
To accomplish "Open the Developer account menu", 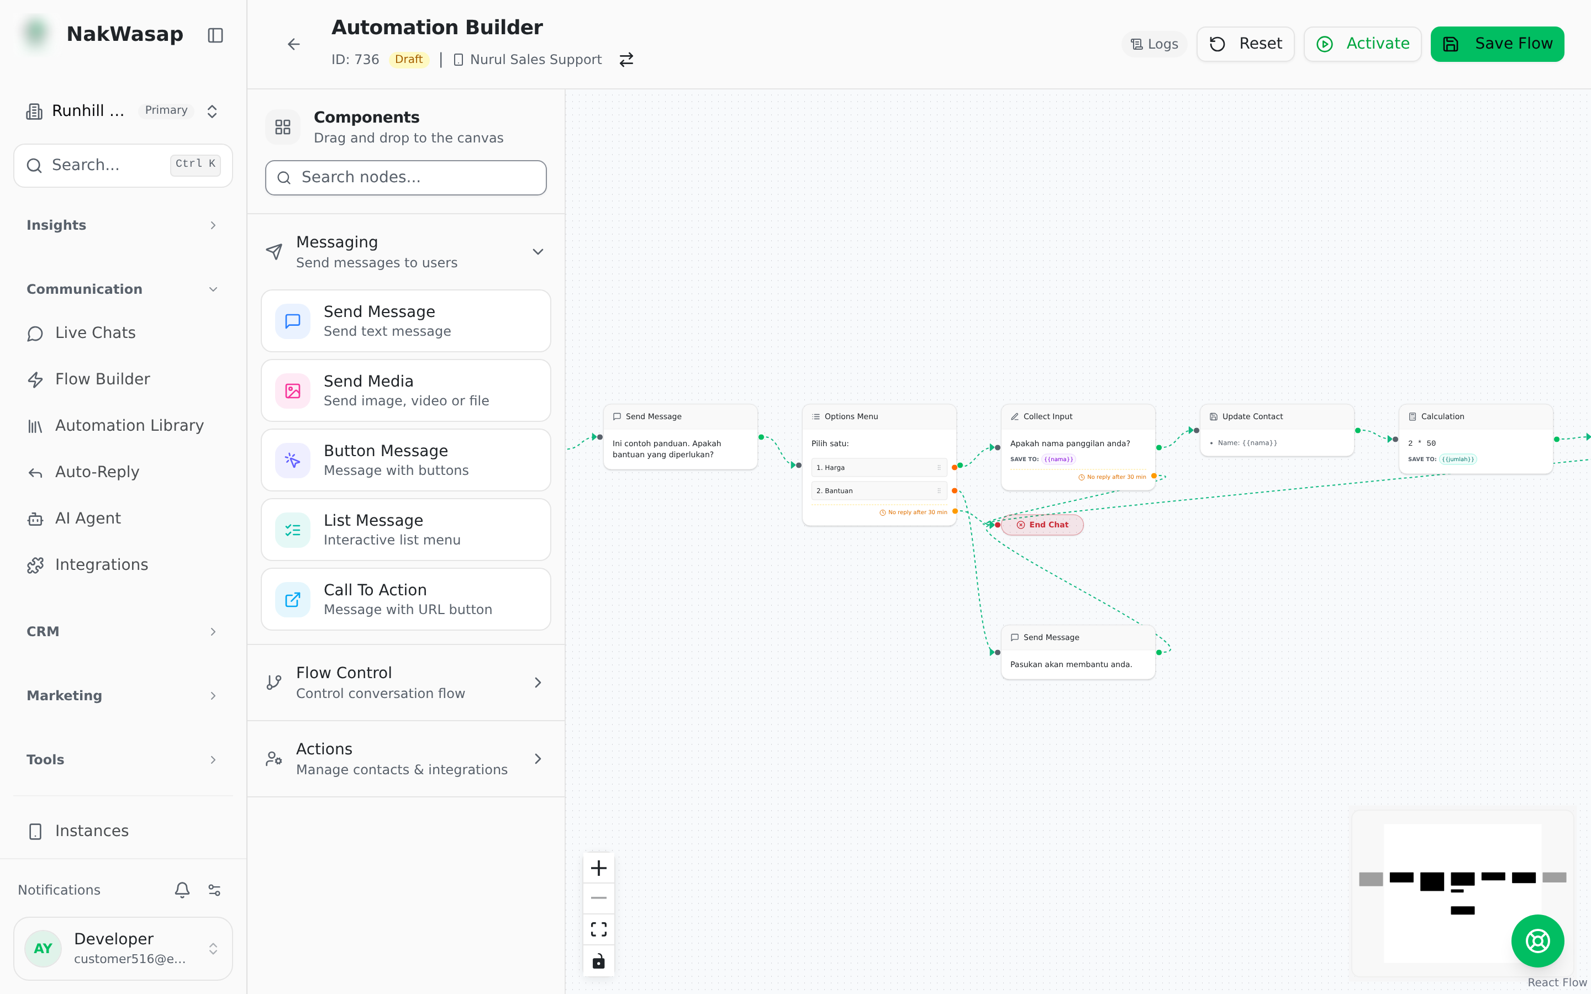I will (123, 949).
